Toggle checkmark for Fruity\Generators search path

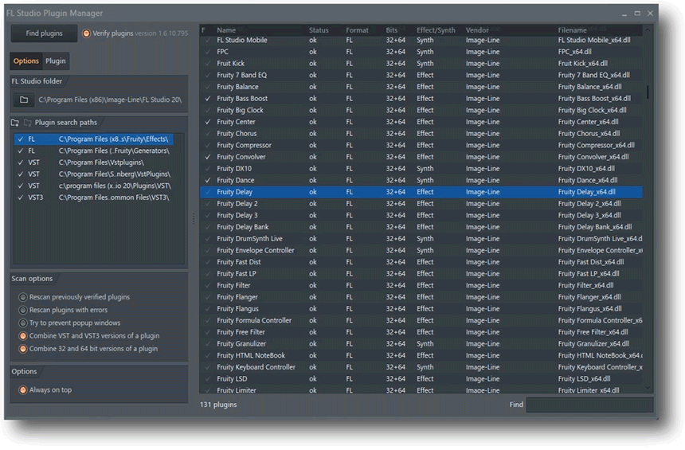tap(21, 151)
